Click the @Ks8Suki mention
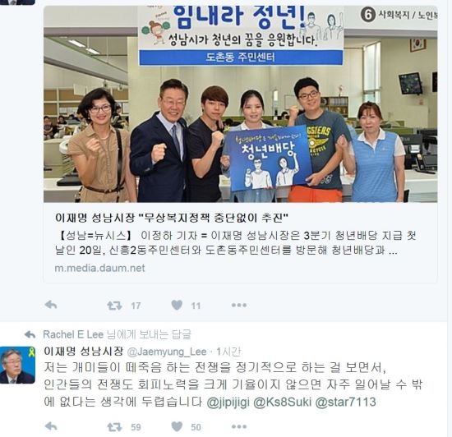The width and height of the screenshot is (452, 437). click(x=283, y=402)
